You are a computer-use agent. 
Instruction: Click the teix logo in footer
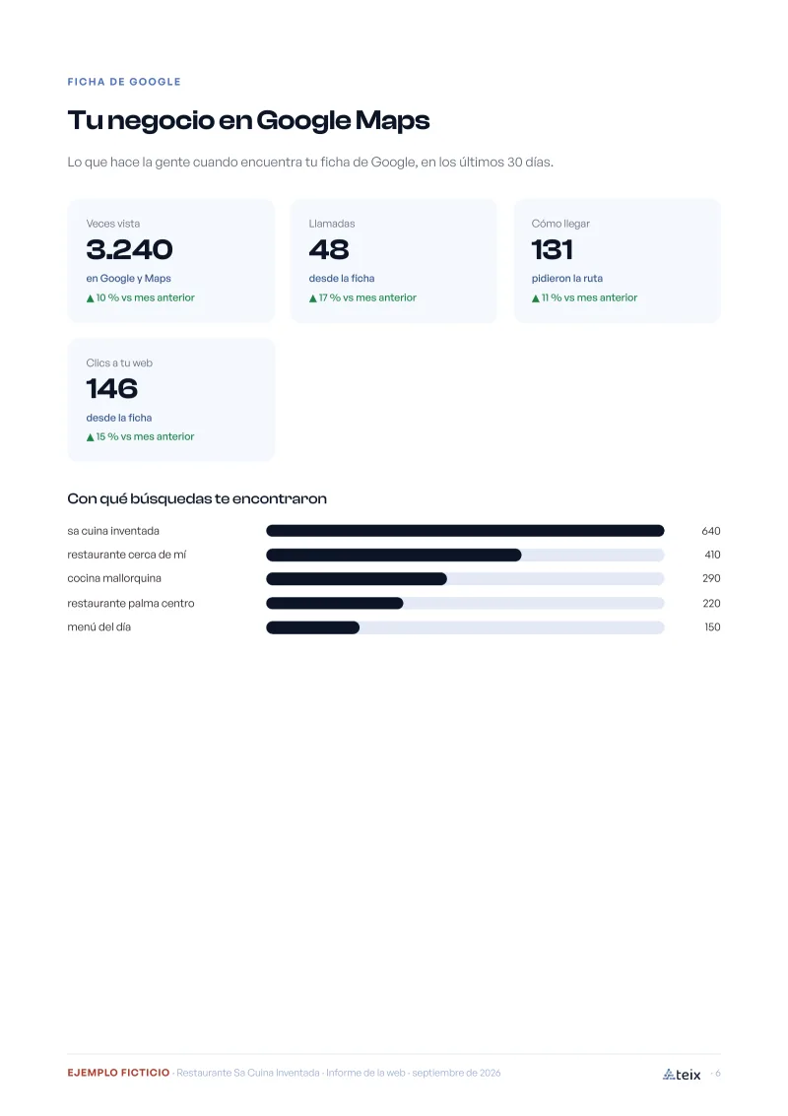click(682, 1074)
